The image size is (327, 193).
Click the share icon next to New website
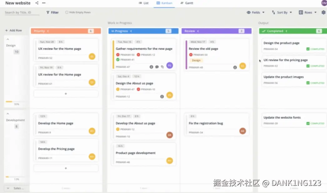37,3
